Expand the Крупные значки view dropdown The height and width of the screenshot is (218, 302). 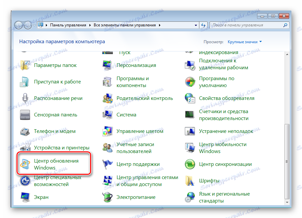point(261,42)
